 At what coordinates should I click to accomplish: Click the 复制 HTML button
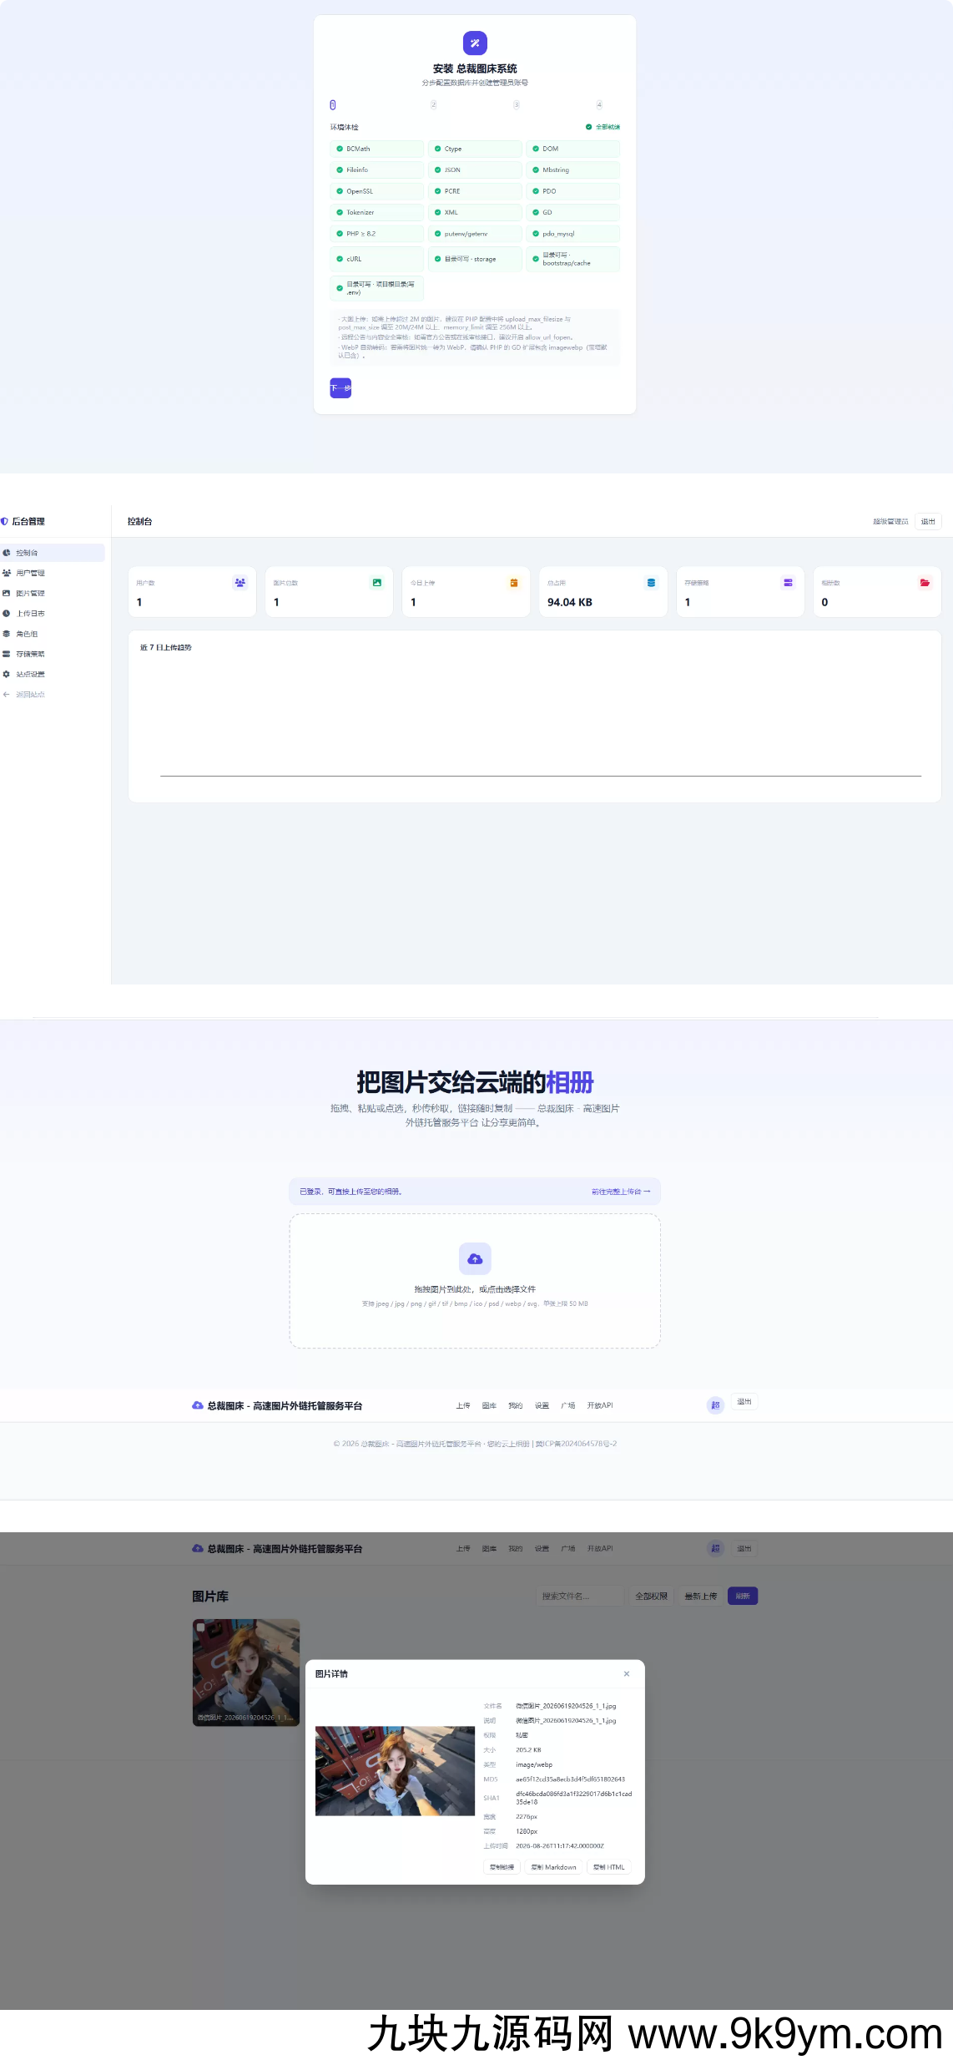pyautogui.click(x=609, y=1867)
